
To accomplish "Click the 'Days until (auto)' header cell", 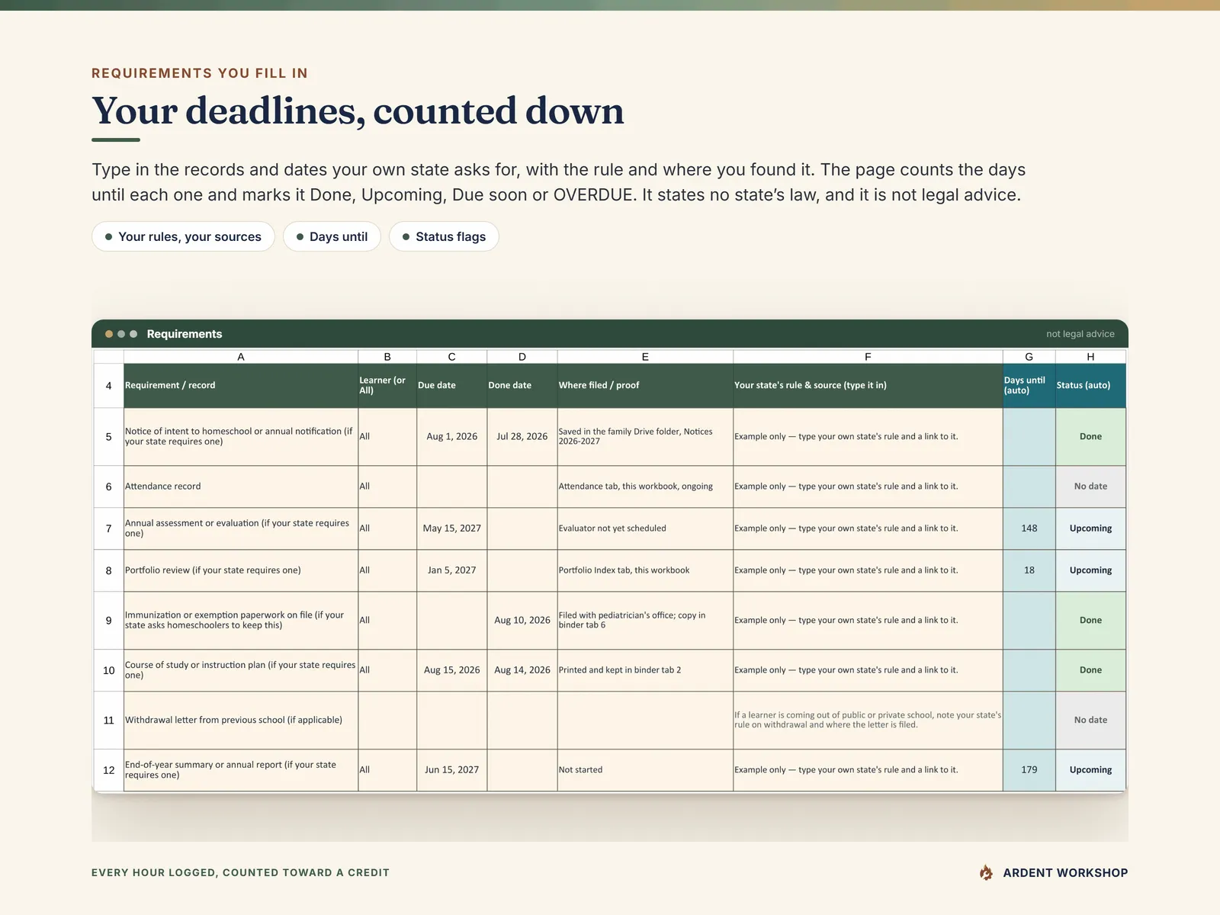I will click(1029, 386).
